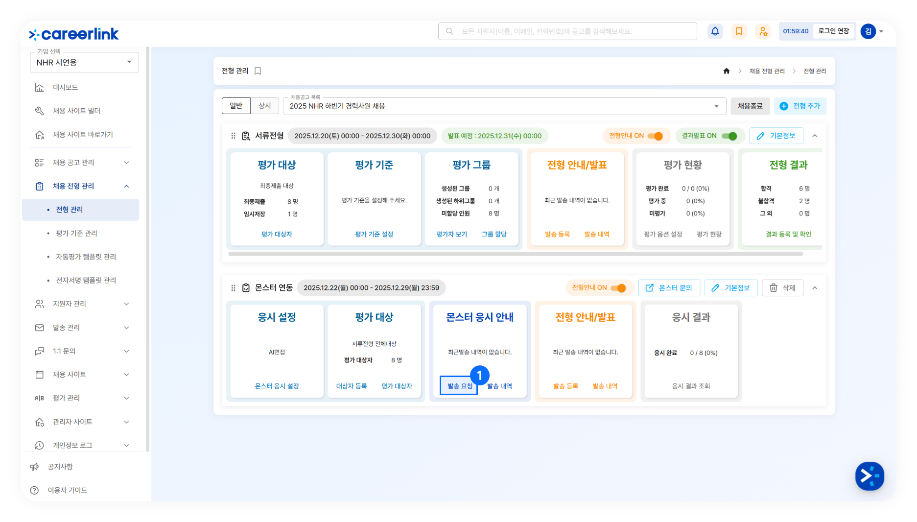Open the floating careerlink chat button

click(x=870, y=475)
